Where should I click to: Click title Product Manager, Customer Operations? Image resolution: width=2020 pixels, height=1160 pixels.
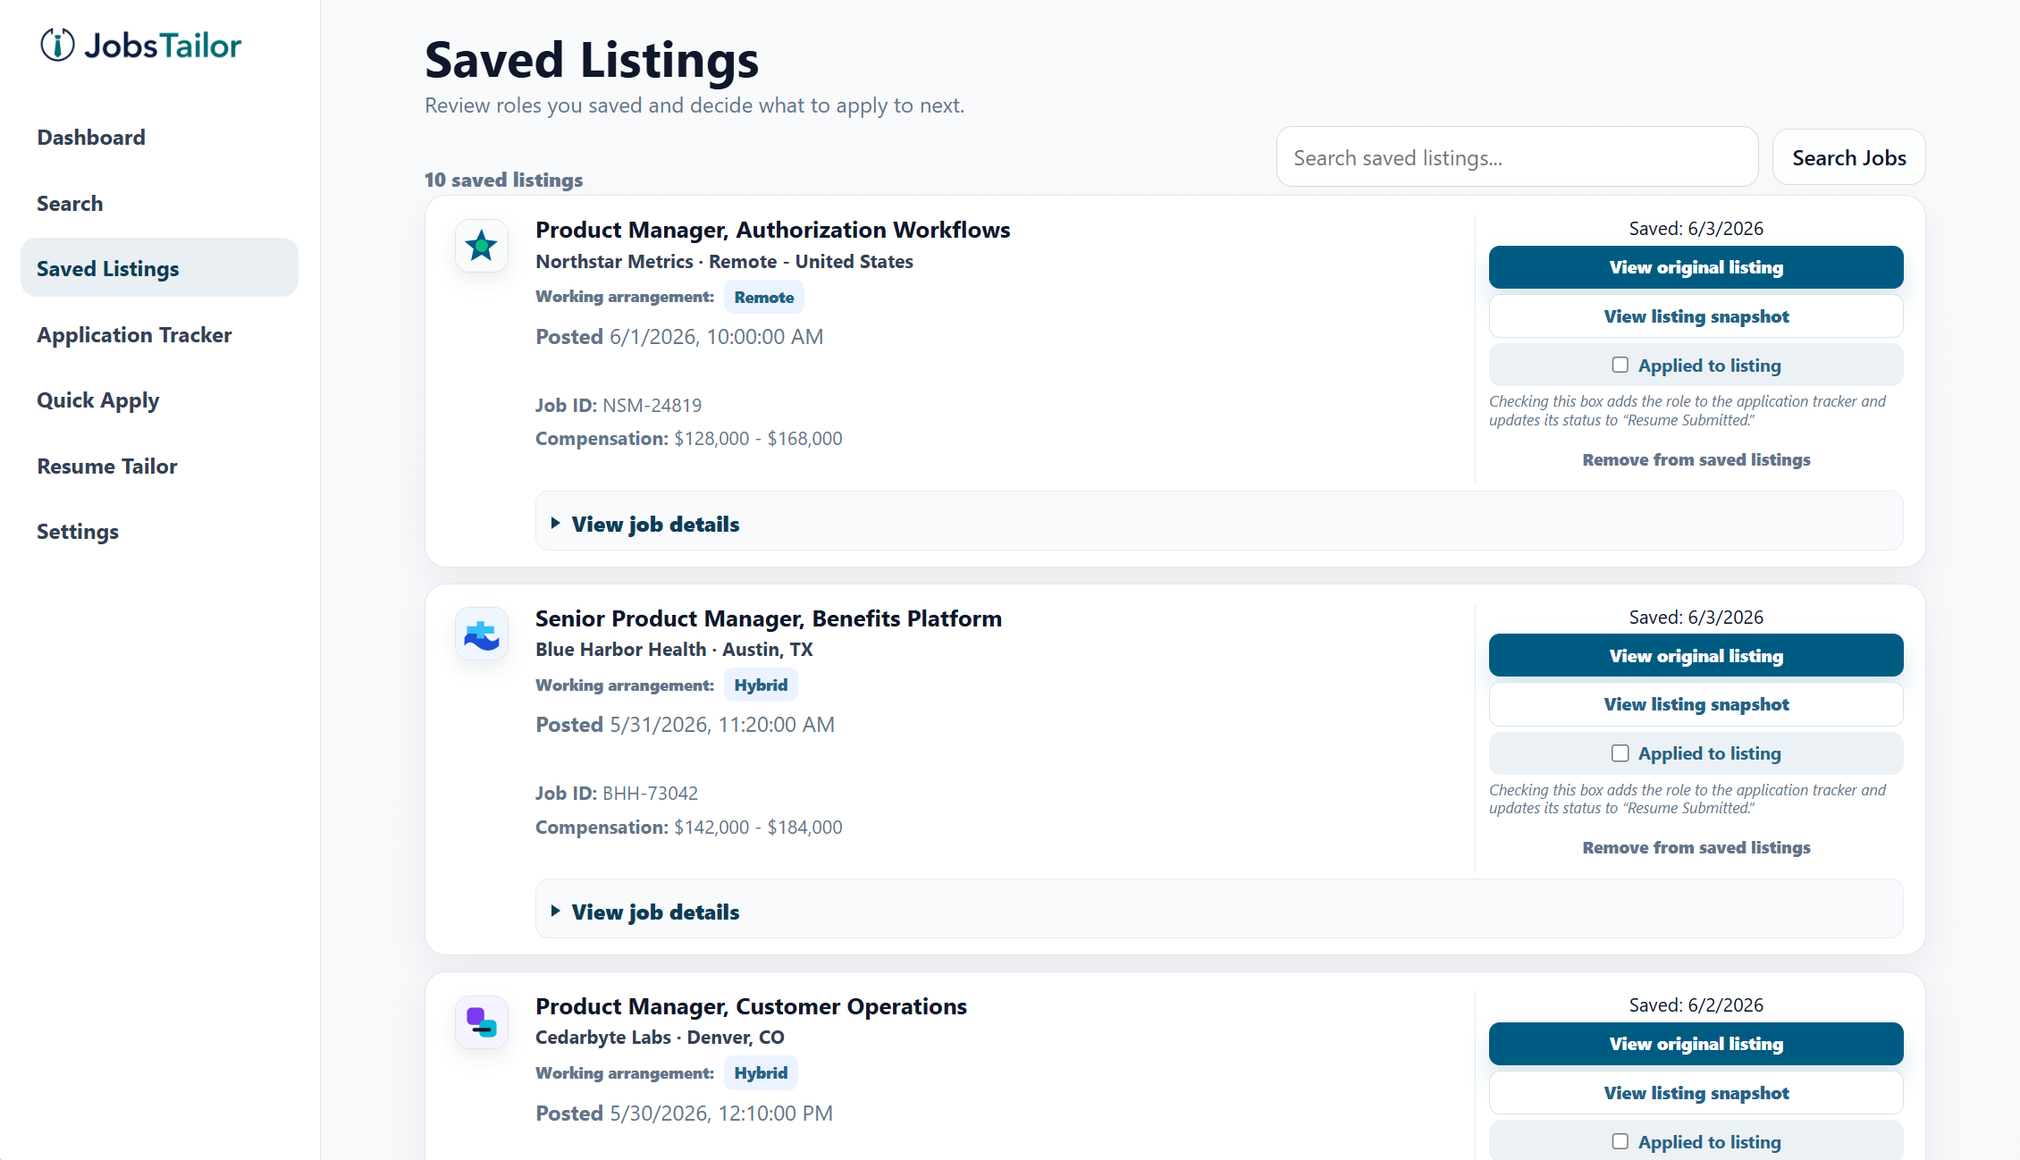pyautogui.click(x=751, y=1007)
